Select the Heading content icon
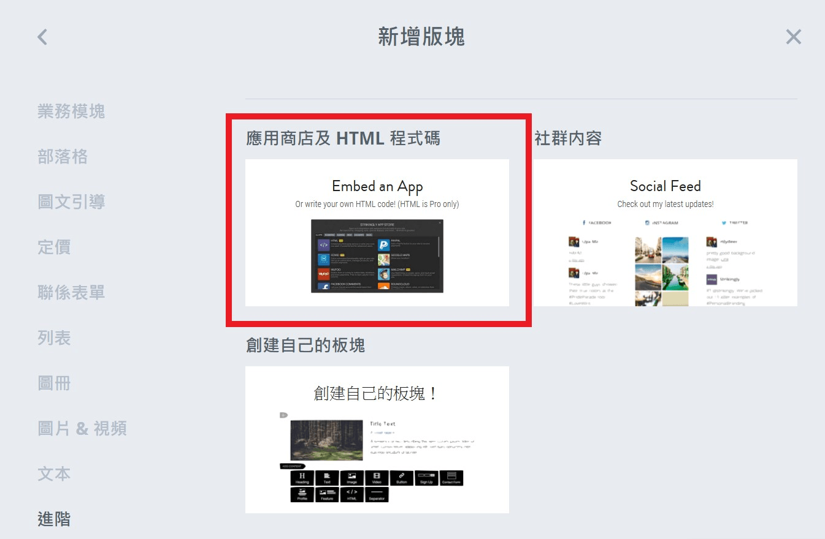This screenshot has height=539, width=825. click(x=302, y=477)
